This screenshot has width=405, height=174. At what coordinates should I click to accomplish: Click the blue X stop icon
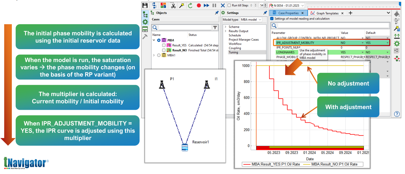(223, 5)
